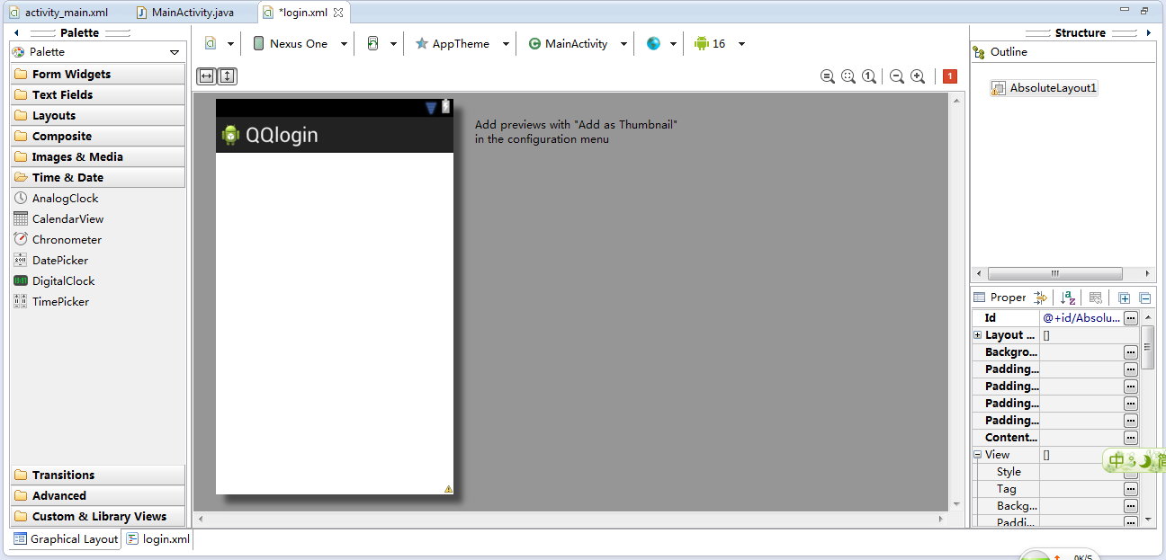The image size is (1166, 560).
Task: Collapse the Time & Date palette category
Action: 97,177
